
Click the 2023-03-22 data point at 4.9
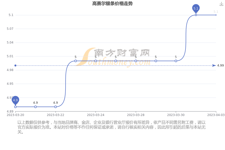click(55, 107)
